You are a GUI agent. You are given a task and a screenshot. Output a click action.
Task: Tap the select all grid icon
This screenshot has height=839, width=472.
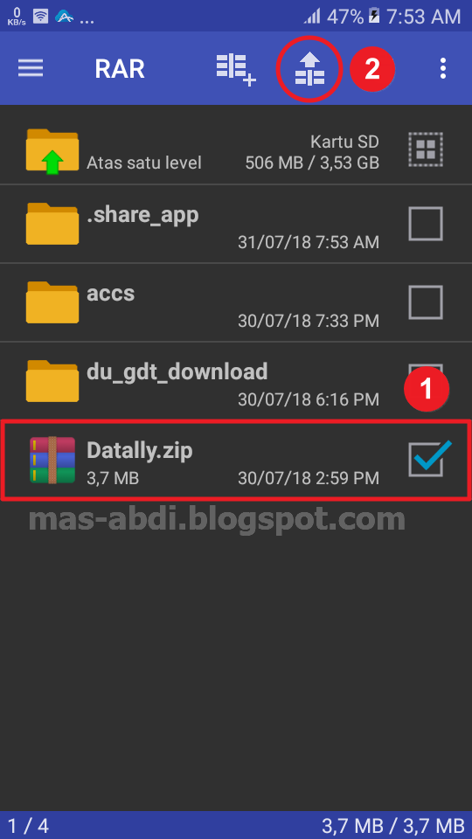pos(426,149)
